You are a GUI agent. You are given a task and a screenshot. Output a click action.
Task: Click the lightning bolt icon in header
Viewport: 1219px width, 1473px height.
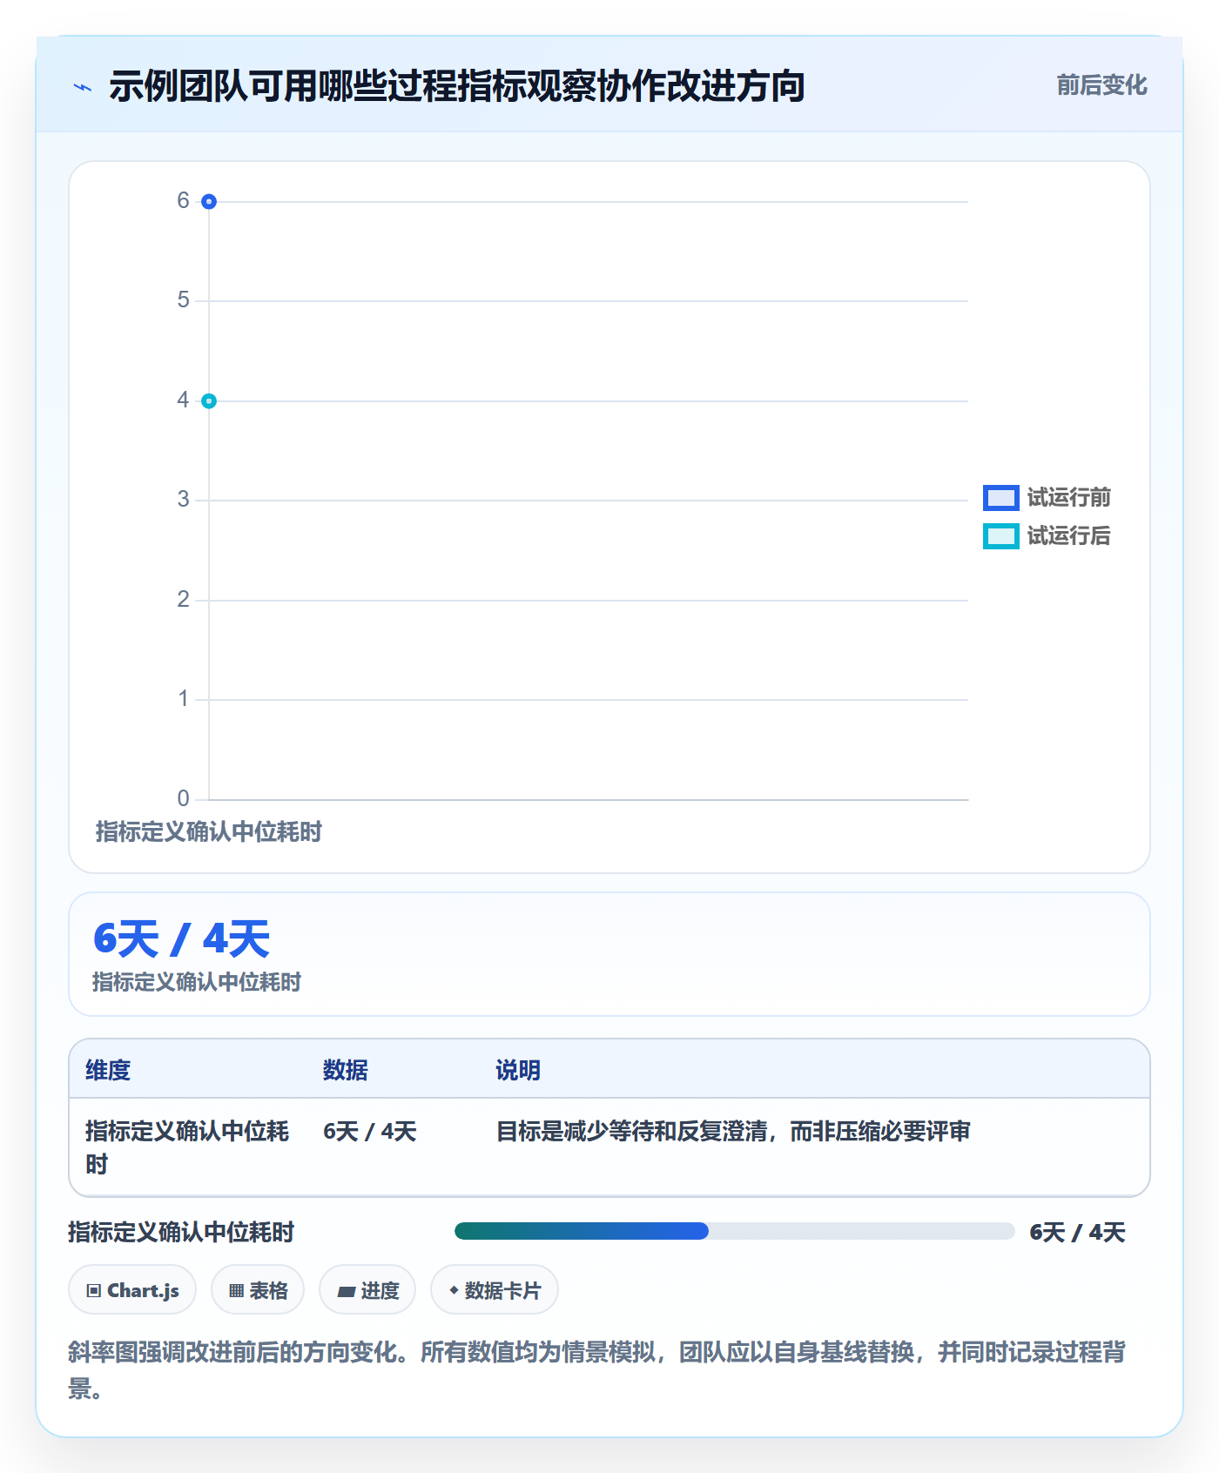[x=83, y=87]
